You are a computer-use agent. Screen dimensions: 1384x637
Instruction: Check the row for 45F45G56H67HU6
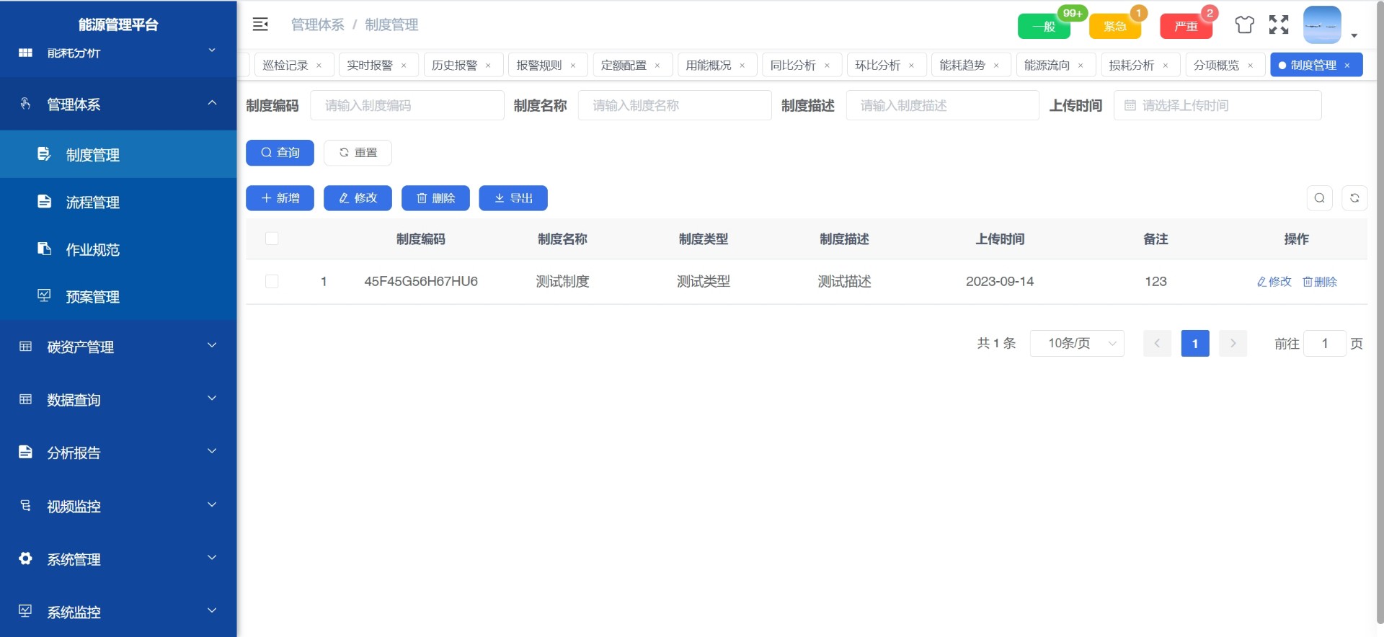[x=272, y=281]
